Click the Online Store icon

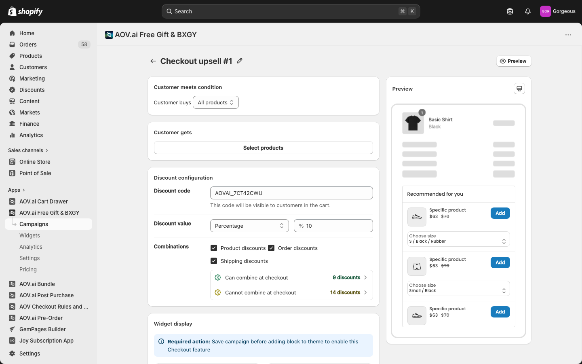(12, 162)
